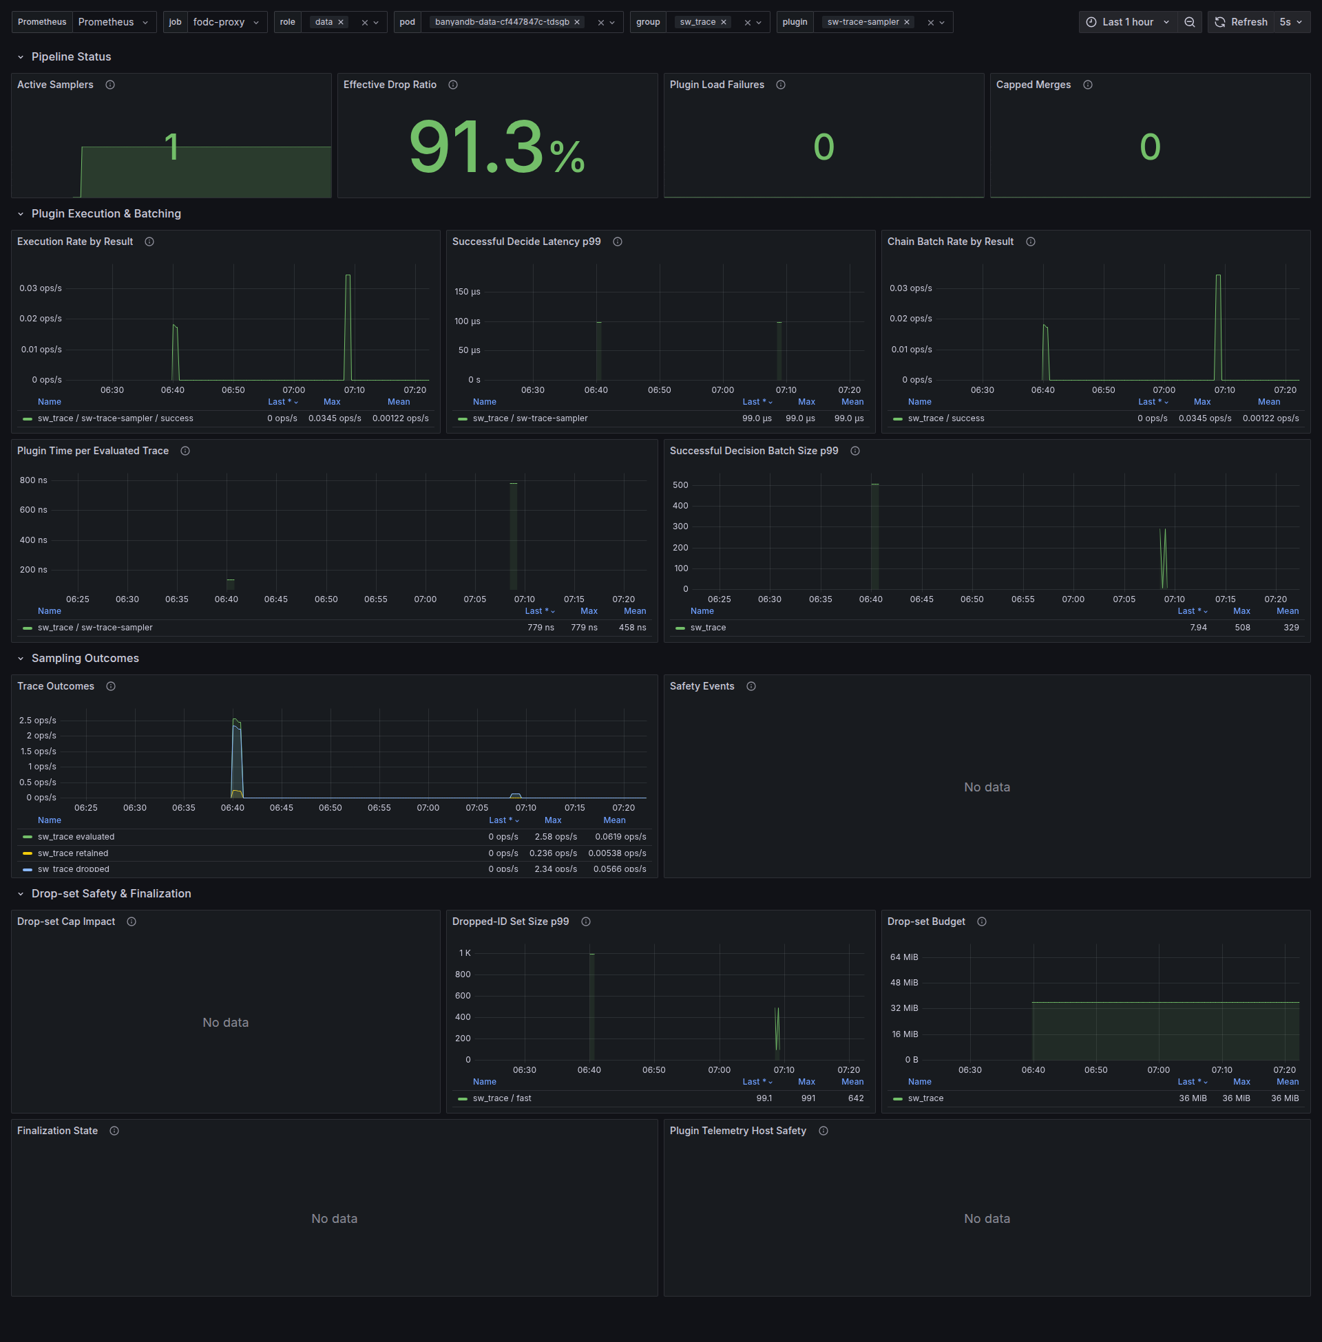Remove the data tag from role filter
The height and width of the screenshot is (1342, 1322).
pyautogui.click(x=341, y=22)
